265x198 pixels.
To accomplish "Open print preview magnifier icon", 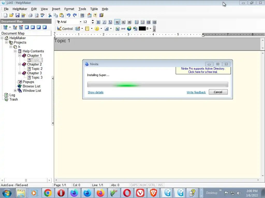I will click(36, 15).
